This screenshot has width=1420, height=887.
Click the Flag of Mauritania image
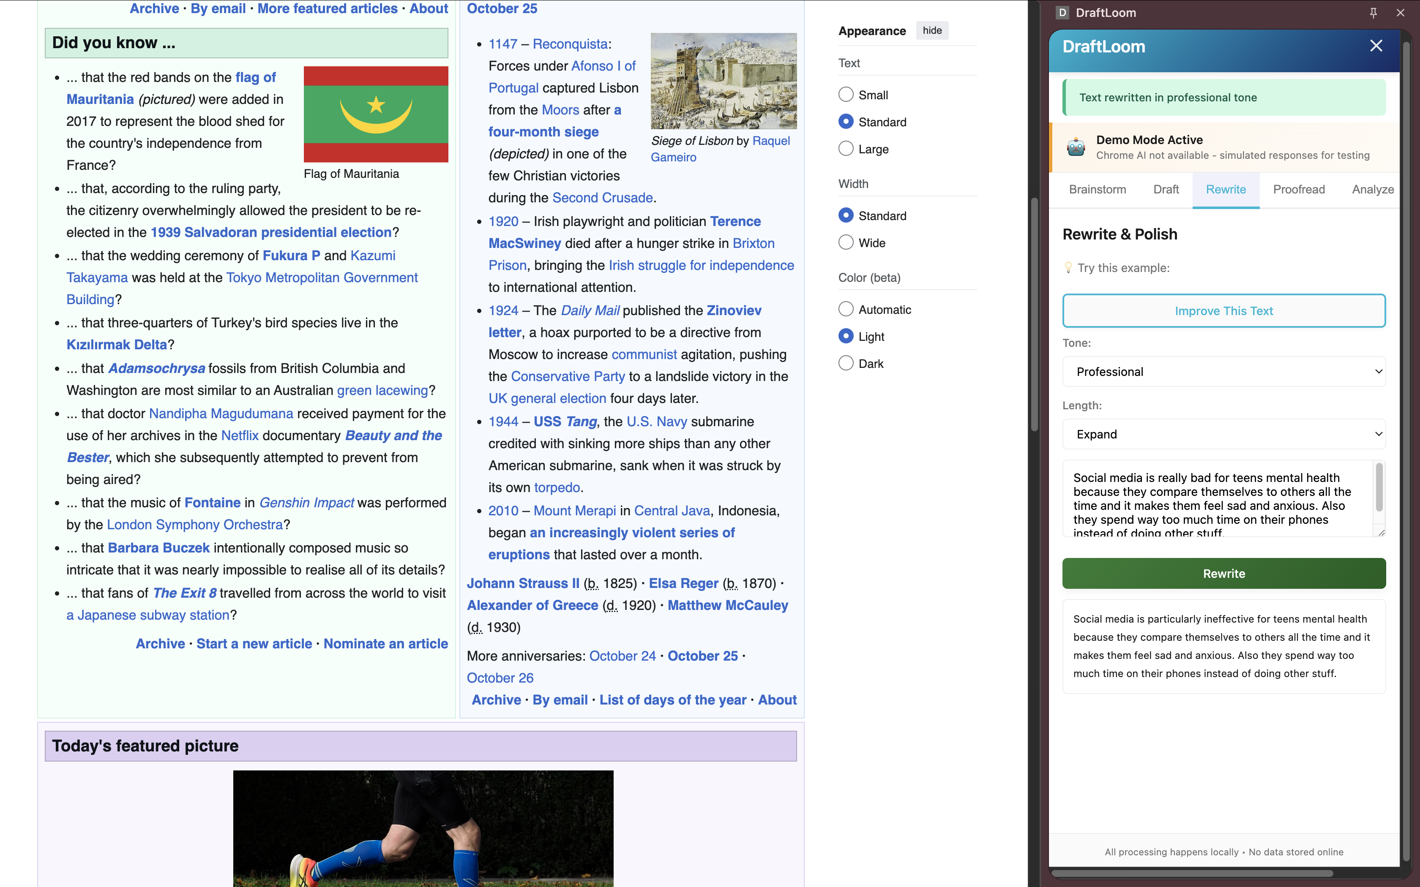tap(376, 114)
